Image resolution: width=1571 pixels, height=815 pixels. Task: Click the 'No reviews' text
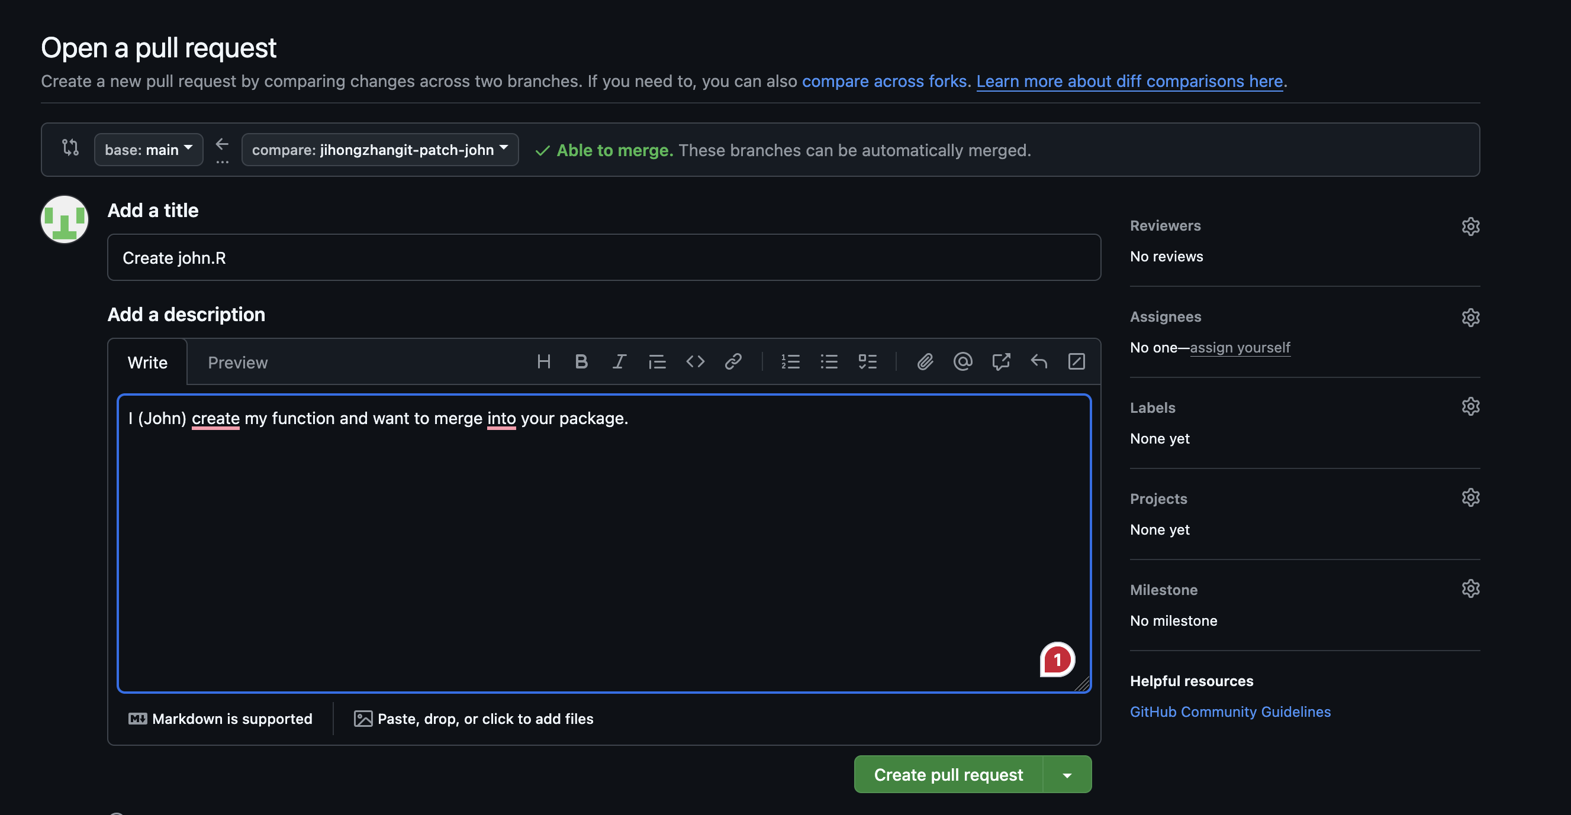(x=1166, y=257)
